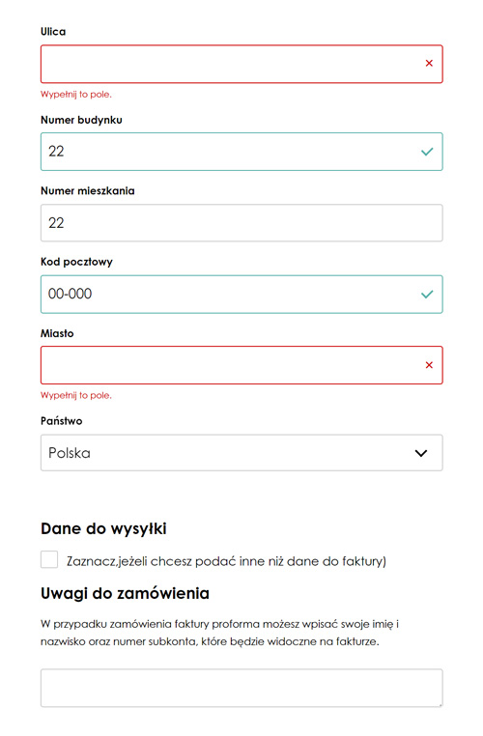Click the Dane do wysyłki heading
483x736 pixels.
[103, 529]
